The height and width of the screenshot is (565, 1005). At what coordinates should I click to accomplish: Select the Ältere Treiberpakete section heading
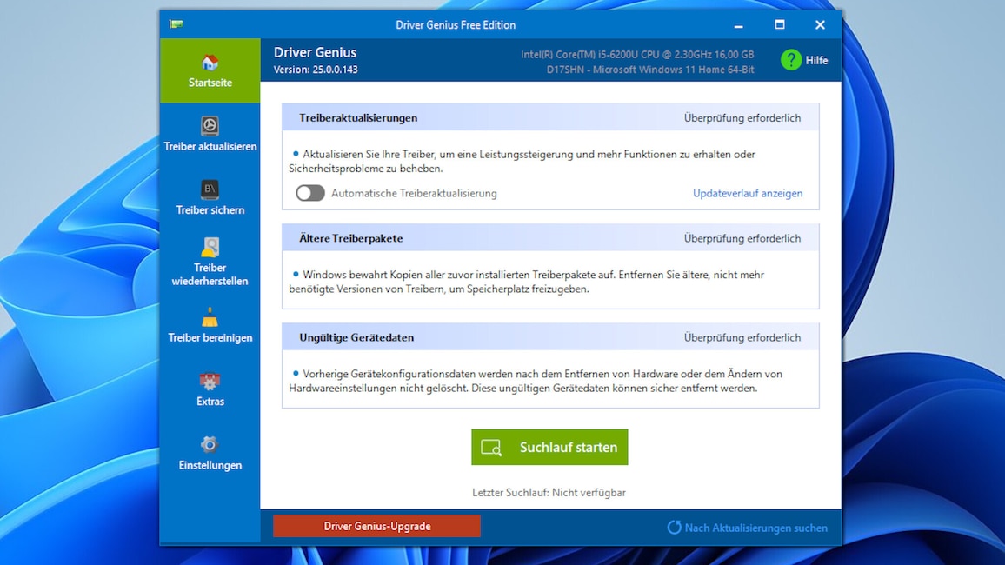click(x=350, y=238)
